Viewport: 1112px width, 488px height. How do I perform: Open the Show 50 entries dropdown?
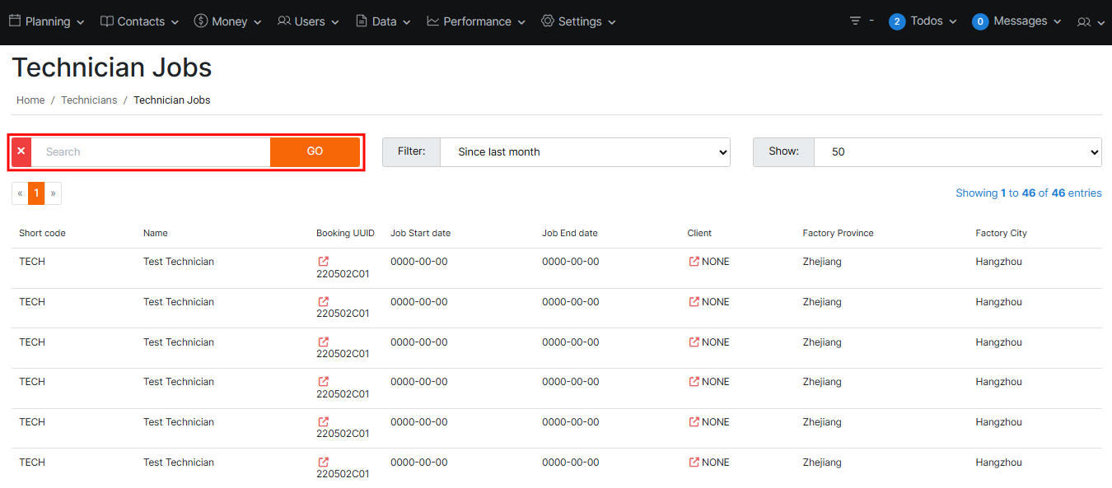click(x=957, y=152)
